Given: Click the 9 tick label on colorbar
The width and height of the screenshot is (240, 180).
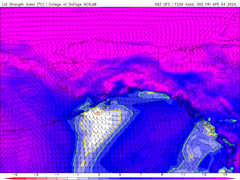Looking at the screenshot, I should (x=162, y=175).
